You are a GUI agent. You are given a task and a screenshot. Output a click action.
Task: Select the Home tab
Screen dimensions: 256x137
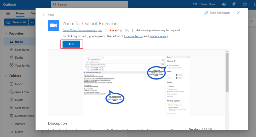click(x=20, y=13)
